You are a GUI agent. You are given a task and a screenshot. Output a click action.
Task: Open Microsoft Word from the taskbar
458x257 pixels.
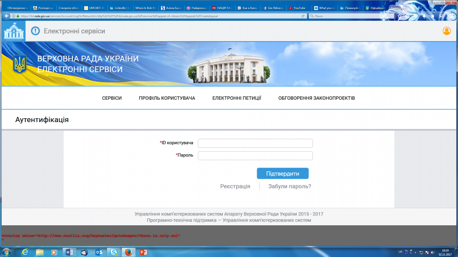69,252
